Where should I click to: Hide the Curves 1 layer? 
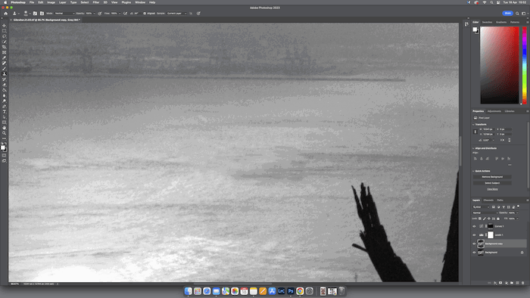pyautogui.click(x=474, y=226)
